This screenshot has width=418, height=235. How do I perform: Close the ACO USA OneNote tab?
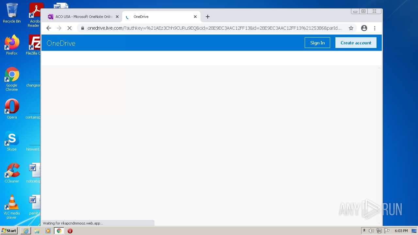click(117, 17)
